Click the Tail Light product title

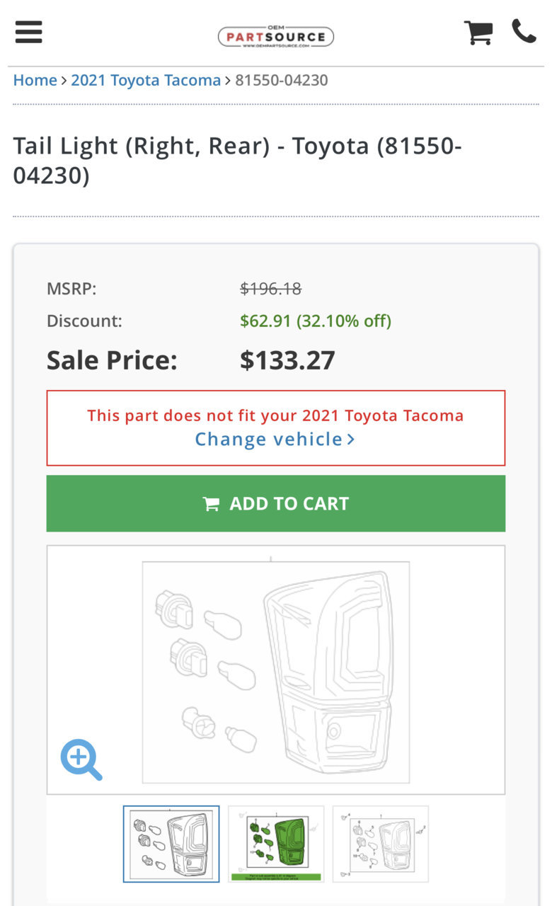(x=238, y=161)
